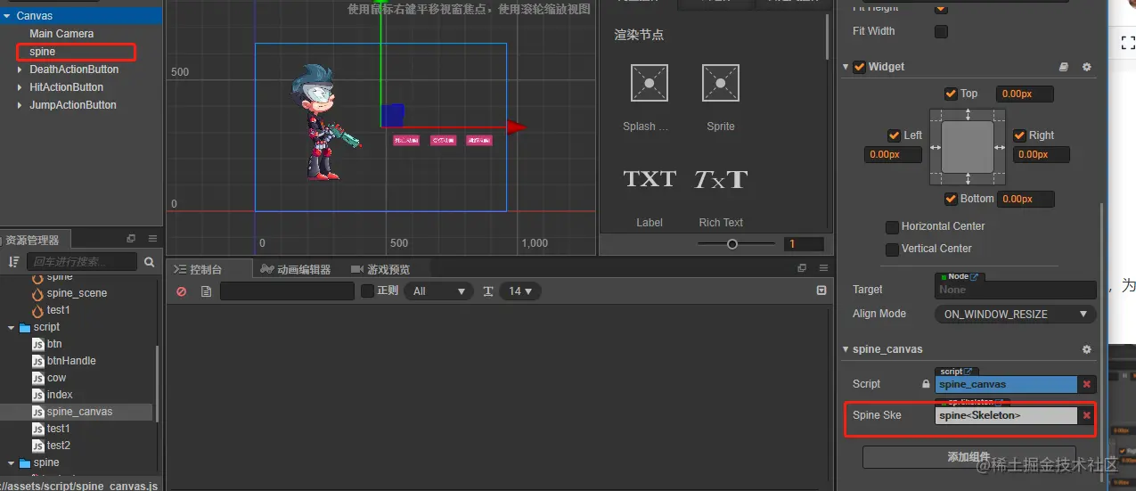Remove the spine Skeleton reference
Viewport: 1136px width, 491px height.
pyautogui.click(x=1087, y=415)
